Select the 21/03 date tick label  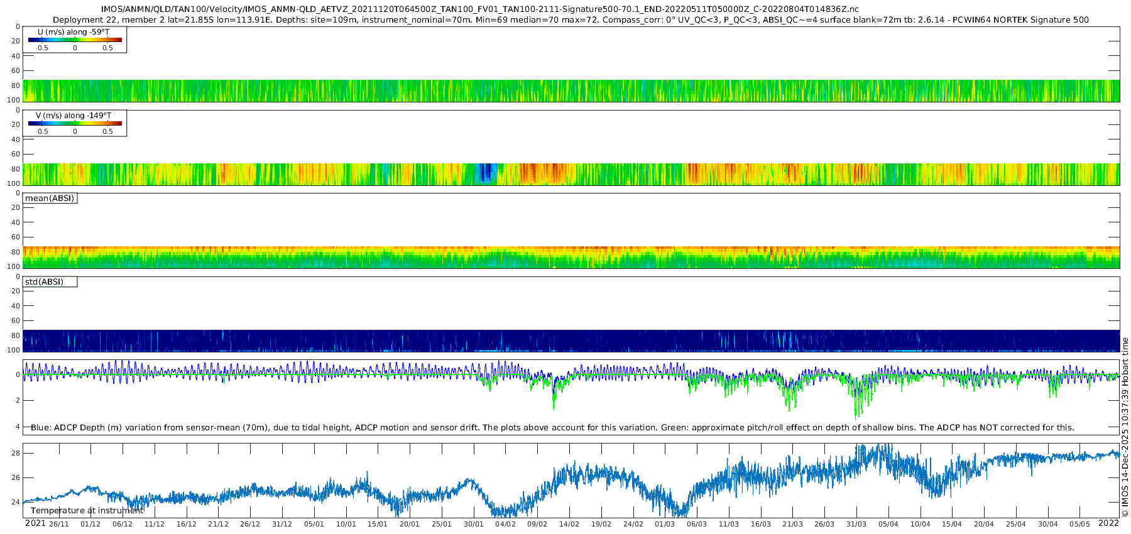click(792, 525)
